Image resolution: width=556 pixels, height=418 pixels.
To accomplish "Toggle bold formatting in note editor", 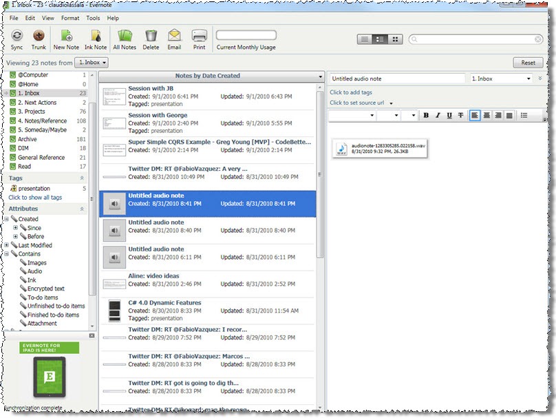I will tap(426, 115).
